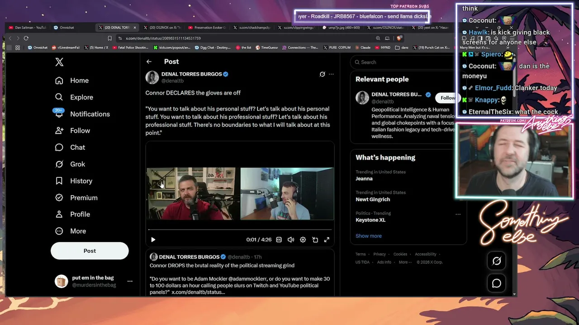Viewport: 579px width, 325px height.
Task: Open video playback settings gear
Action: click(303, 240)
